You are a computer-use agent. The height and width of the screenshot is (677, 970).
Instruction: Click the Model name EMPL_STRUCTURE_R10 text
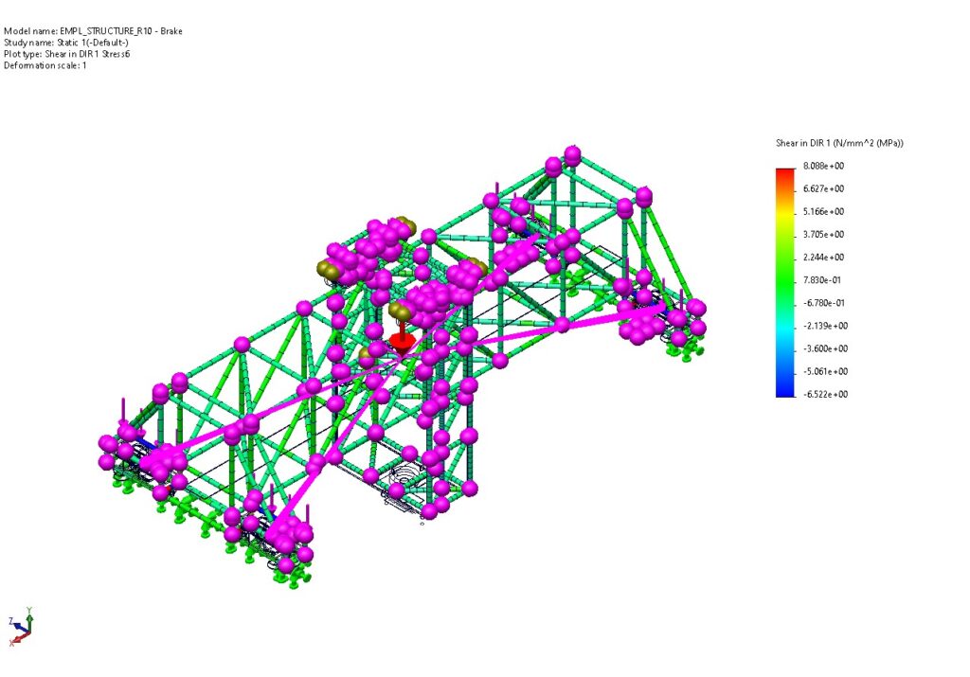pyautogui.click(x=93, y=31)
